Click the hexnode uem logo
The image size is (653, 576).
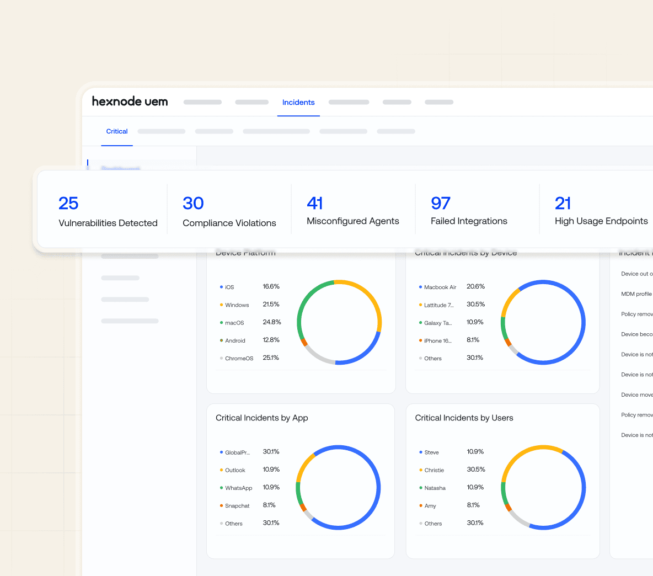[x=130, y=102]
